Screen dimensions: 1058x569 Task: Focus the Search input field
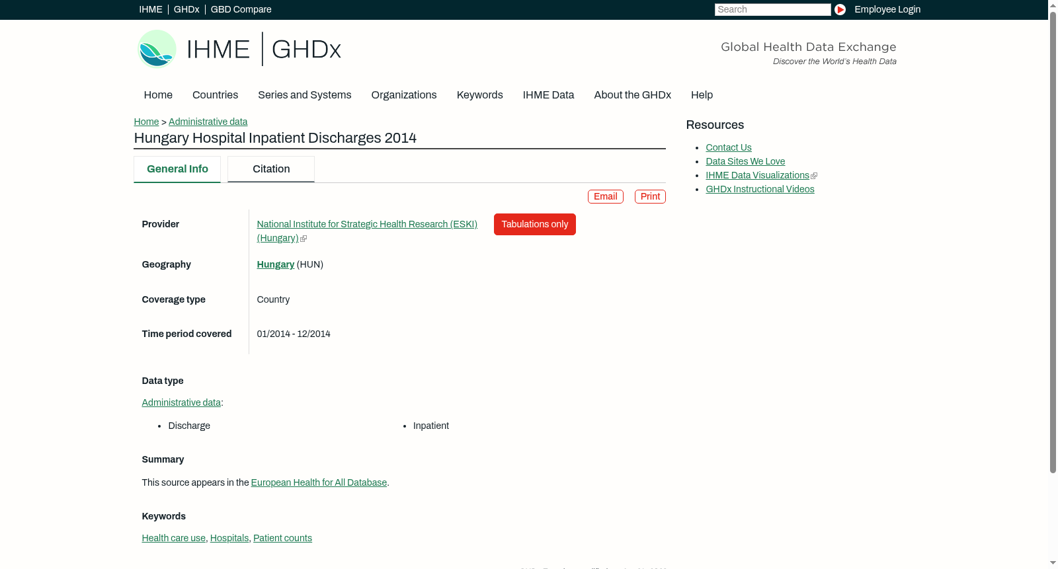point(772,9)
